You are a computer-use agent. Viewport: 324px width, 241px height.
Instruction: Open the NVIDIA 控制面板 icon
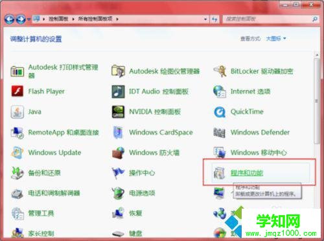pos(118,111)
